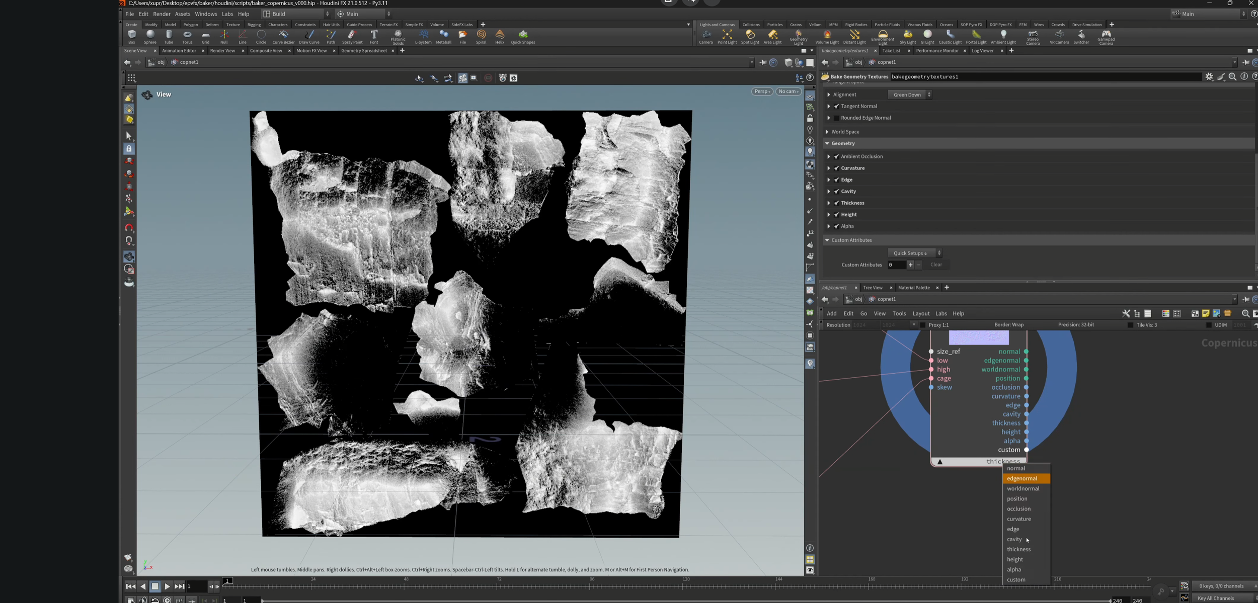Click the Torus shelf tool icon
The width and height of the screenshot is (1258, 603).
(x=187, y=36)
